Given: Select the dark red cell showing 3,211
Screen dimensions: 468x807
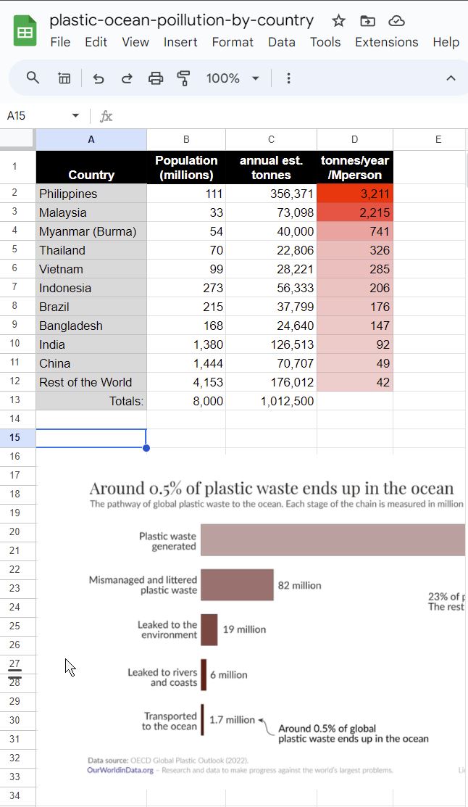Looking at the screenshot, I should [355, 194].
